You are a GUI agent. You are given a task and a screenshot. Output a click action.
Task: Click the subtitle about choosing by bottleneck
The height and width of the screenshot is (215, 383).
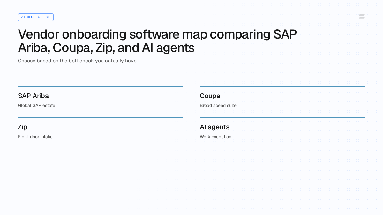(78, 61)
